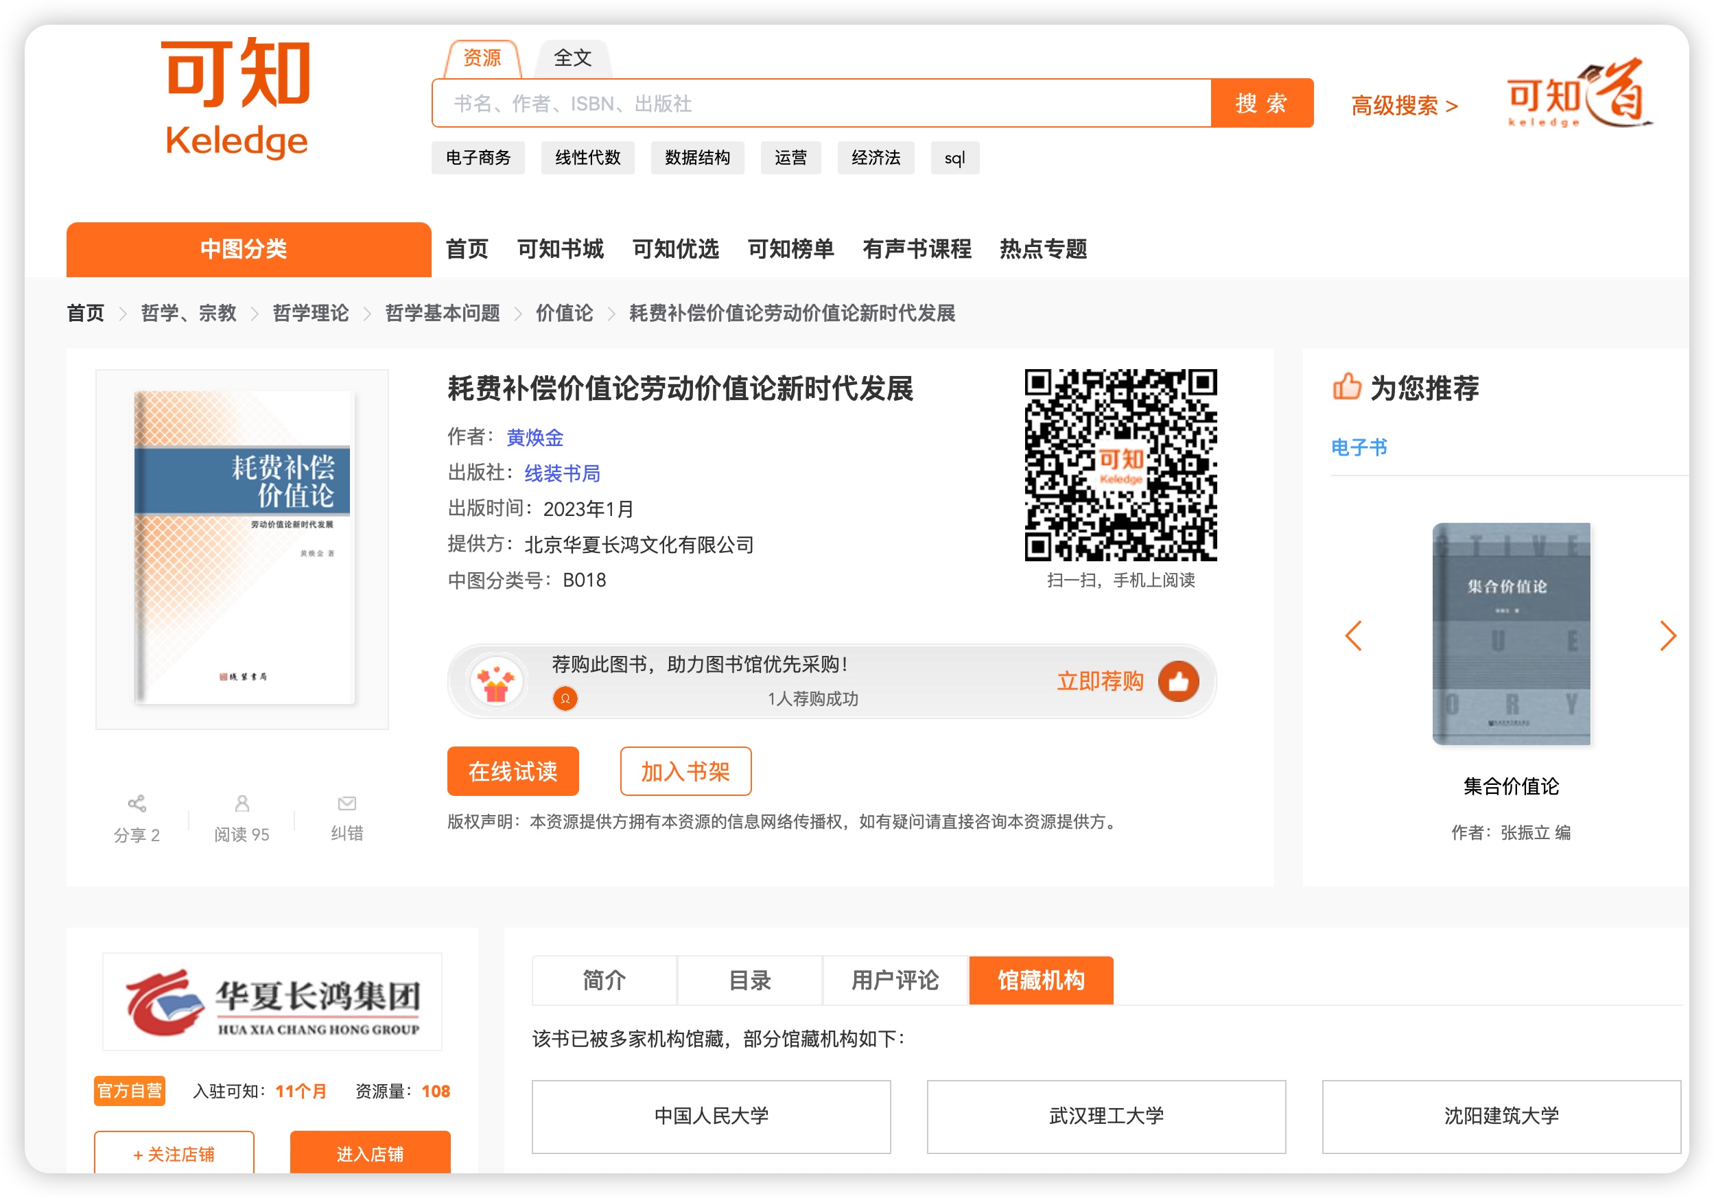The width and height of the screenshot is (1714, 1198).
Task: Click the 电子商务 hot keyword tag
Action: (x=478, y=158)
